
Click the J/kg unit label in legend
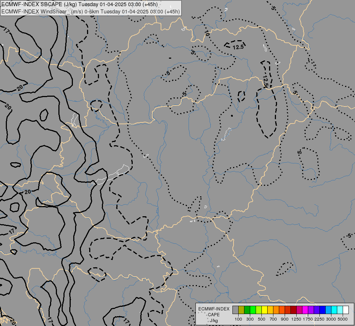[x=214, y=321]
